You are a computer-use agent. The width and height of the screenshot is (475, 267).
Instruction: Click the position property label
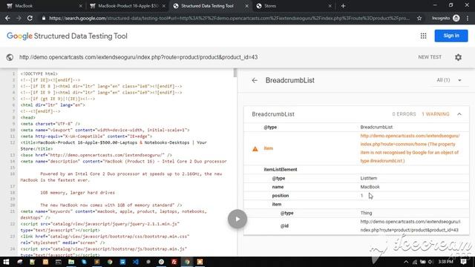281,196
